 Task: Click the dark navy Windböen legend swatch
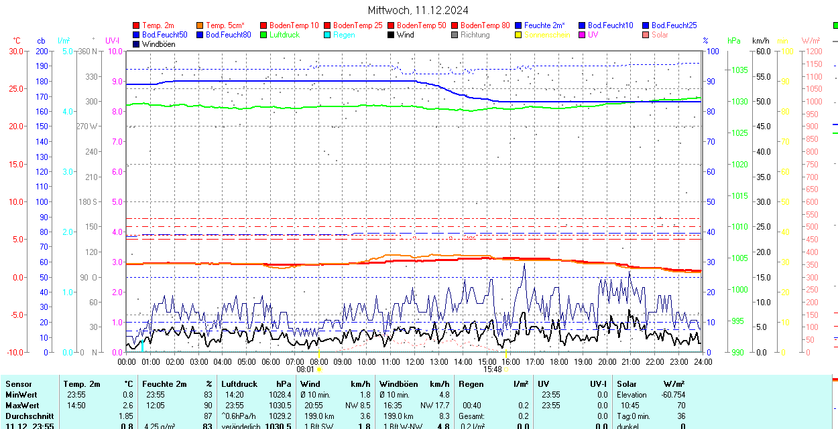tap(137, 44)
